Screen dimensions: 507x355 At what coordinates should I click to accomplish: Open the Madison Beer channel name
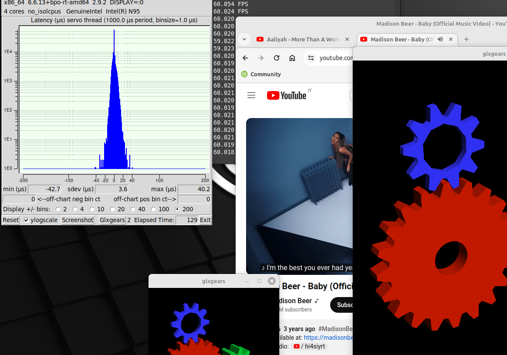pyautogui.click(x=296, y=301)
